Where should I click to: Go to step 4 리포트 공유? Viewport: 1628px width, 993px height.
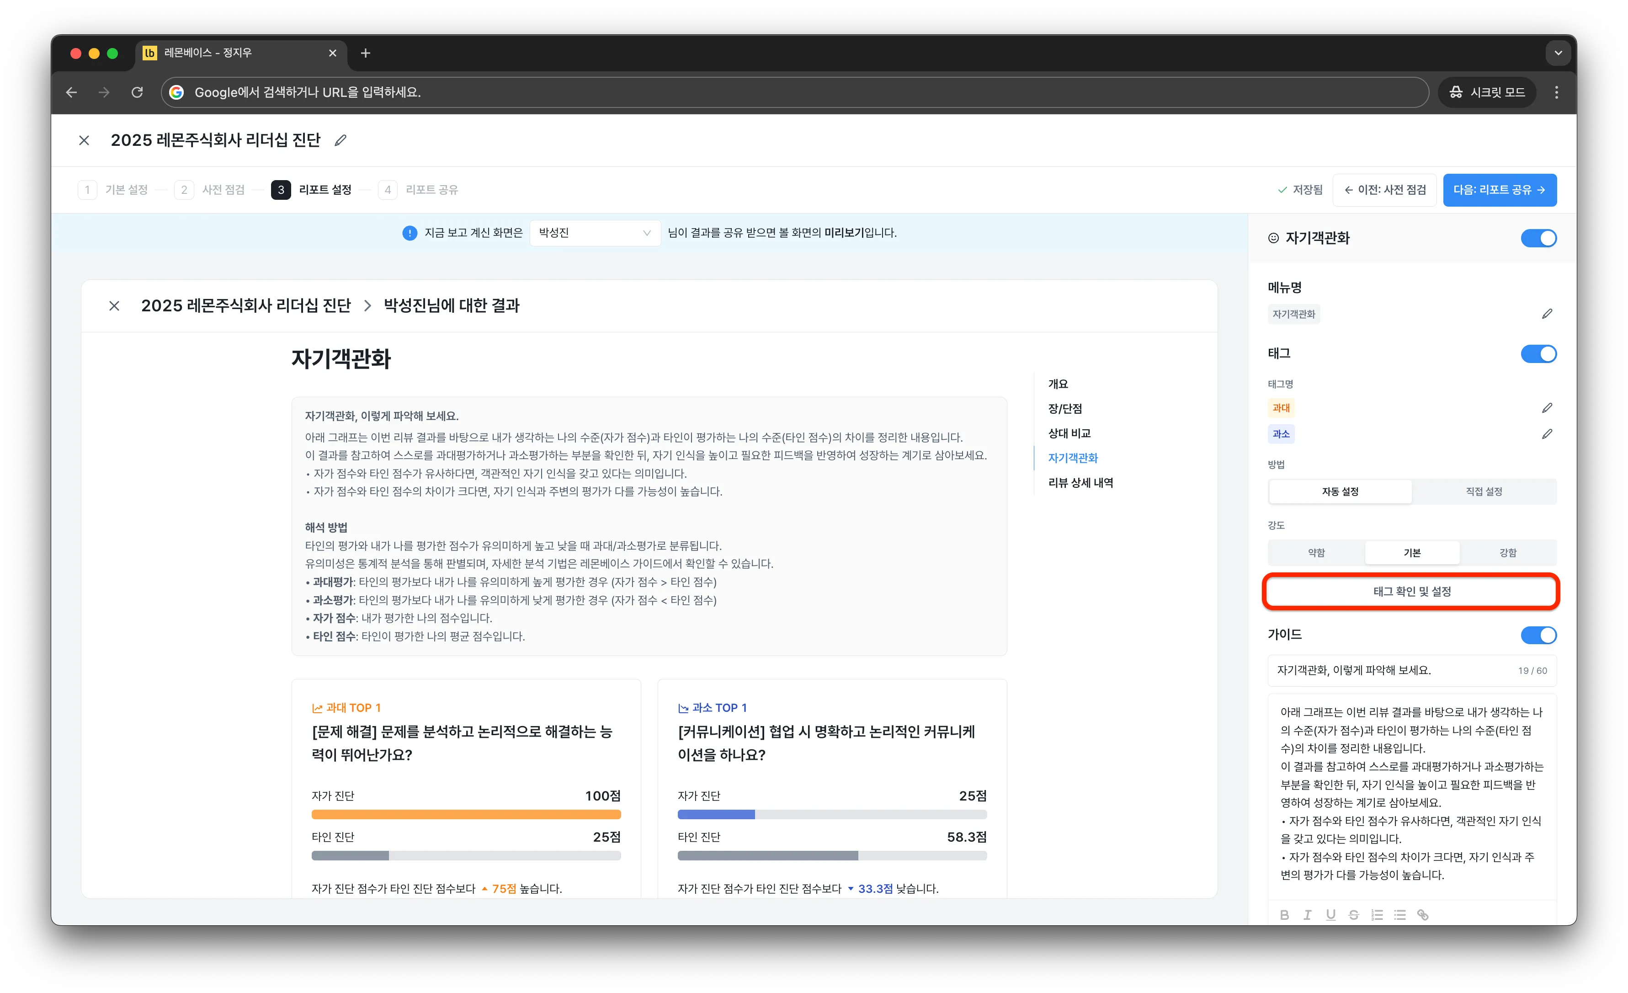click(x=418, y=190)
